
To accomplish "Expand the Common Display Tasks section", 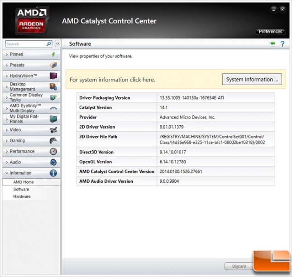I will pyautogui.click(x=31, y=97).
